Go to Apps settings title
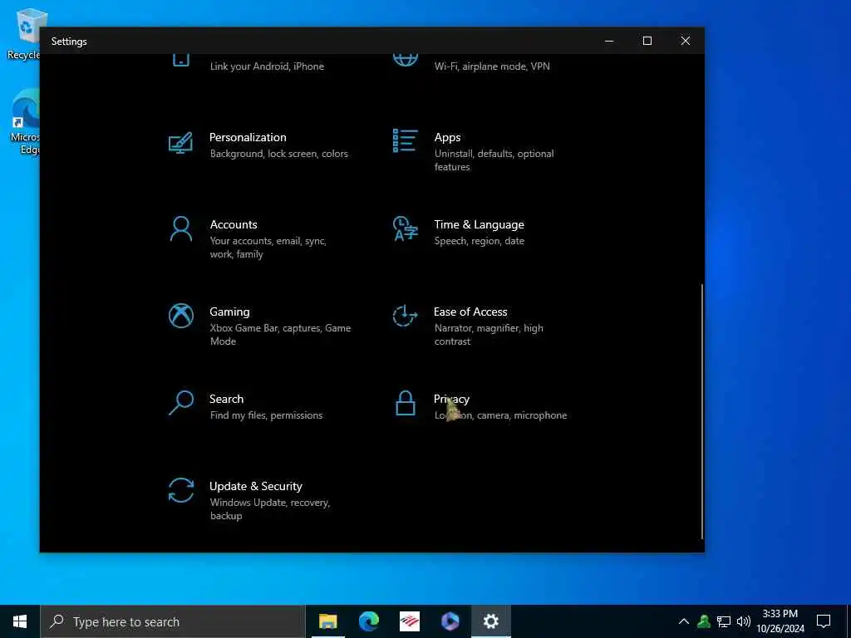851x638 pixels. tap(447, 137)
